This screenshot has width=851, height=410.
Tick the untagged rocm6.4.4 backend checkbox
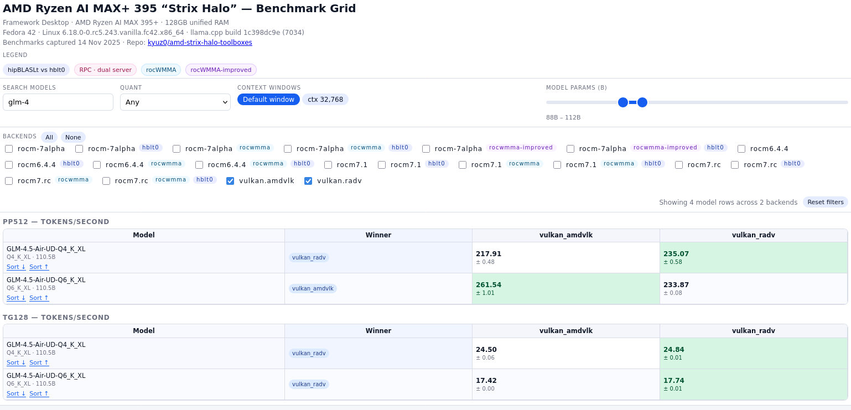(741, 149)
